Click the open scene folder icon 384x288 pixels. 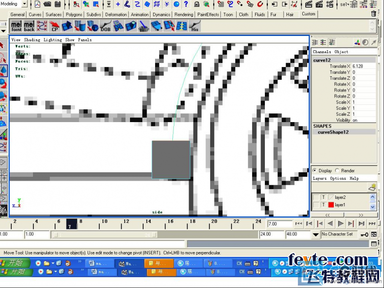click(x=47, y=4)
